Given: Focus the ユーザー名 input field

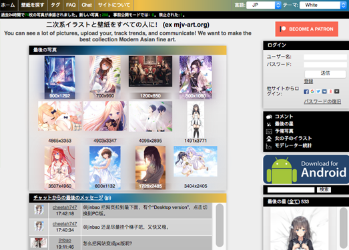Looking at the screenshot, I should (x=325, y=57).
